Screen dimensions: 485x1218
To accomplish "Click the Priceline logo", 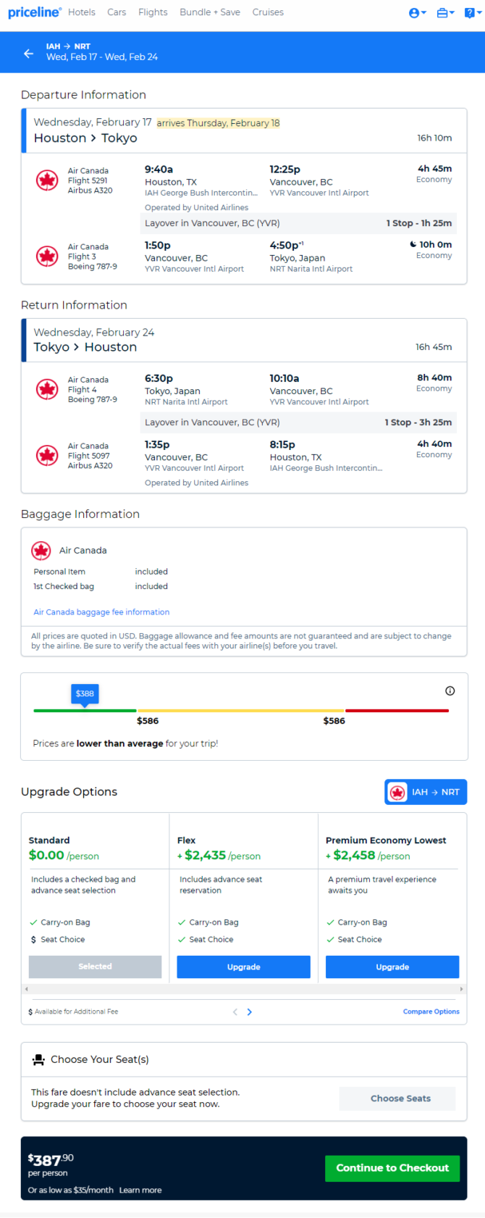I will click(x=34, y=12).
